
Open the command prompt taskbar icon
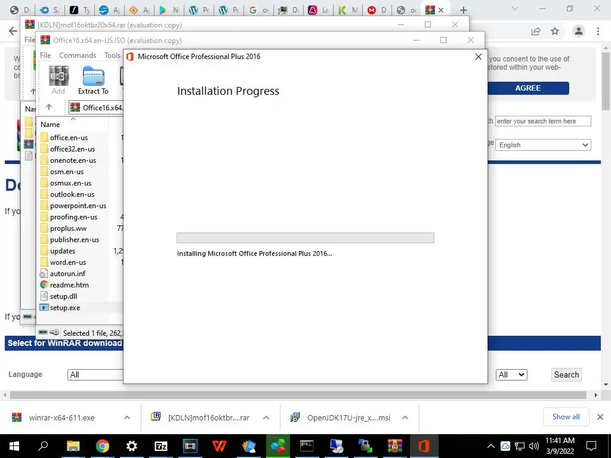click(x=307, y=446)
